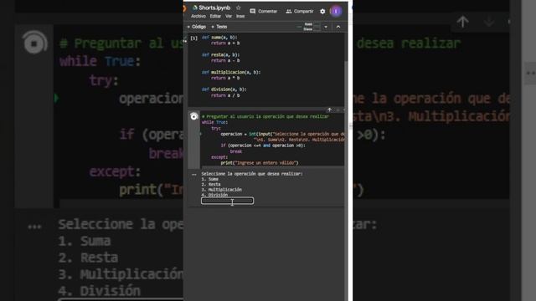Open the purple account avatar

pyautogui.click(x=336, y=11)
